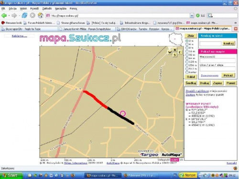This screenshot has height=179, width=239.
Task: Click the Ulica / plac / aleja input field
Action: point(217,69)
